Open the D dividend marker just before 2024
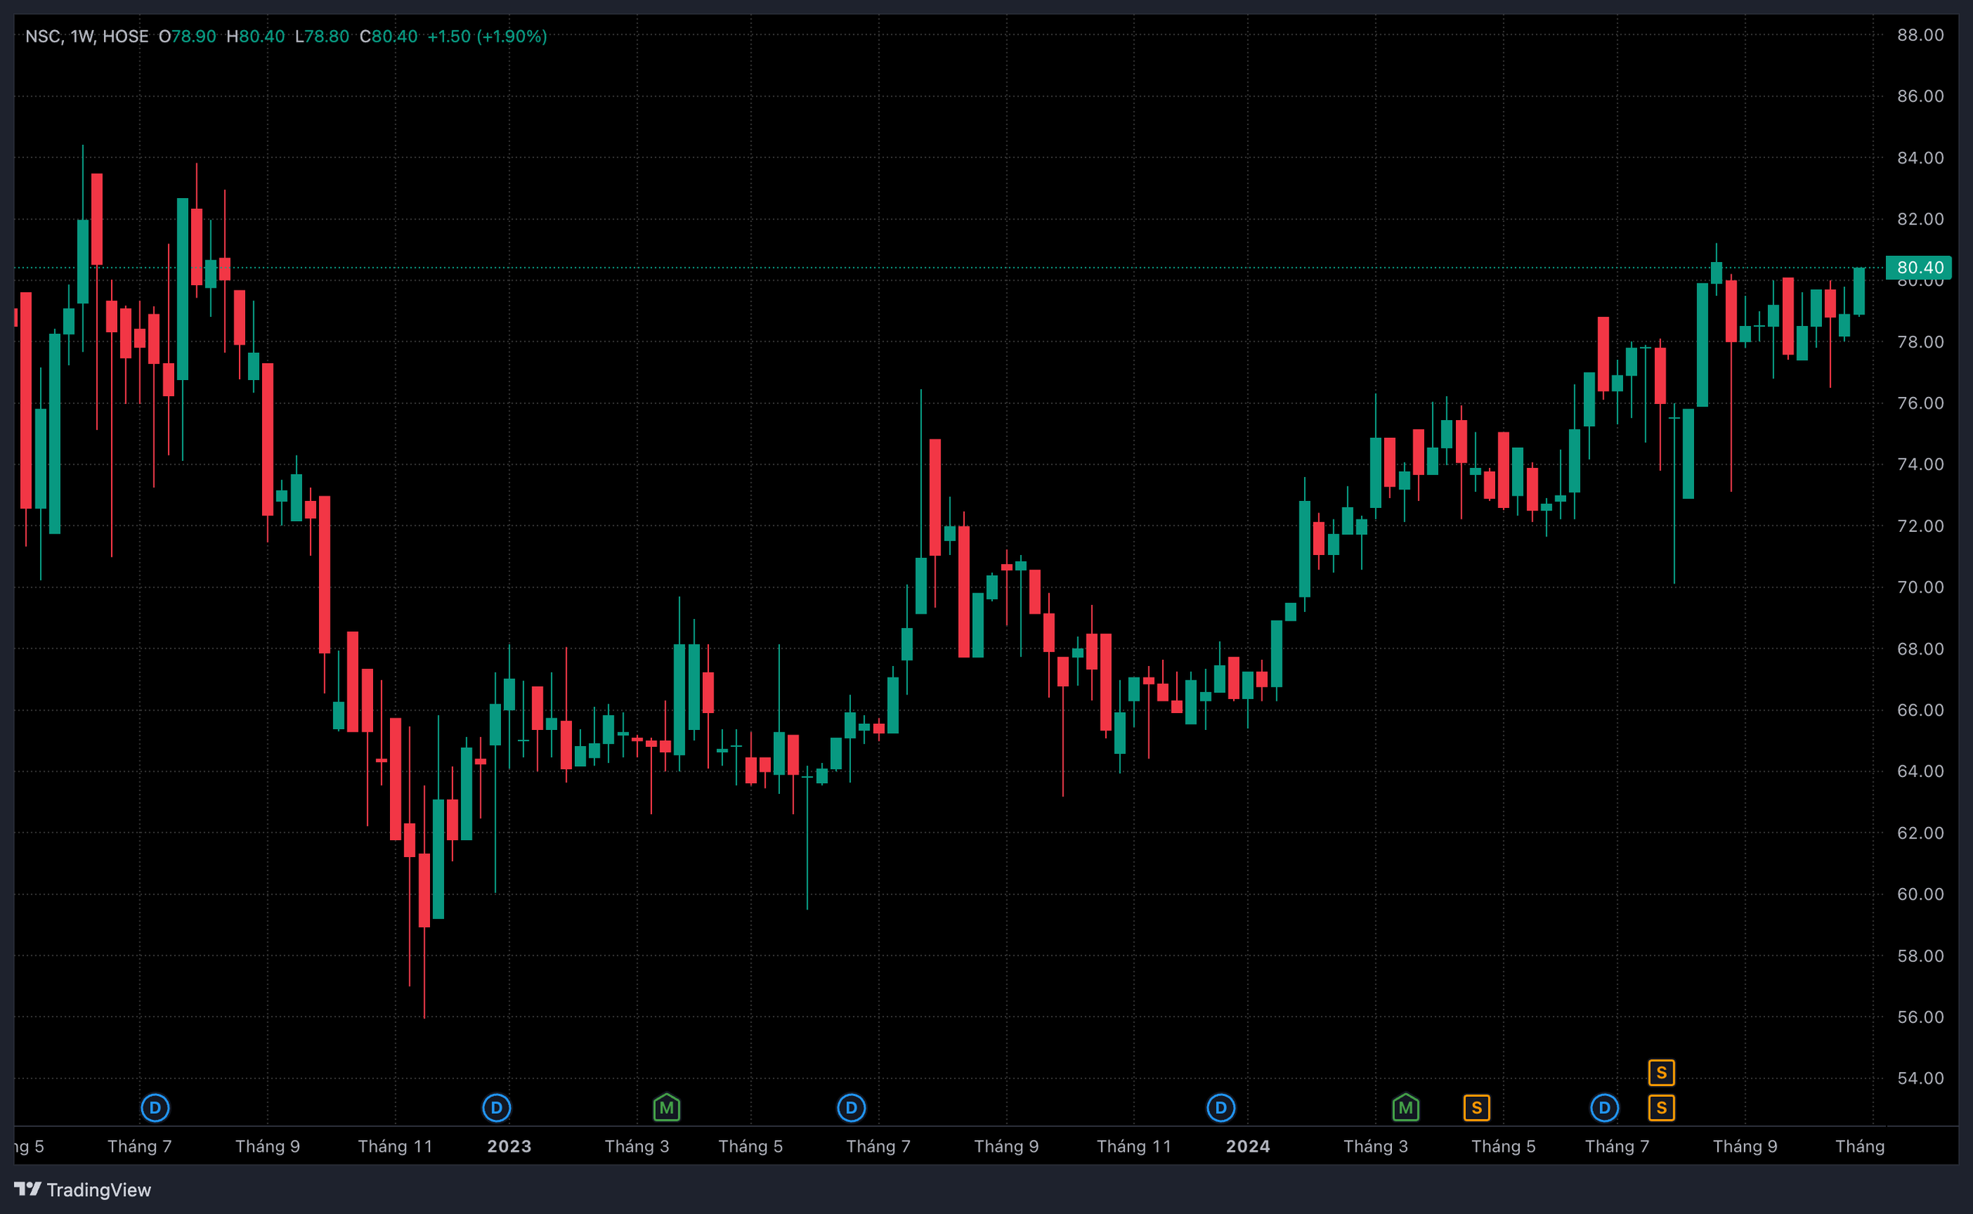1973x1214 pixels. [1220, 1108]
